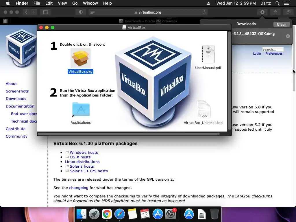Open the Trash in the Dock
The width and height of the screenshot is (296, 222).
214,214
